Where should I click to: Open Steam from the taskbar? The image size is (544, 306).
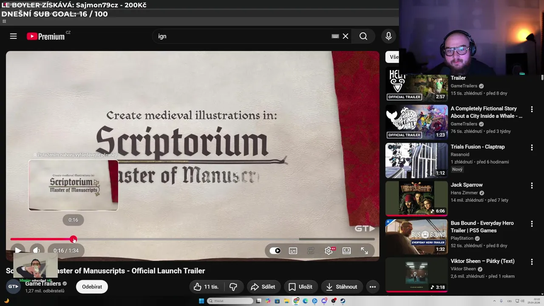click(343, 301)
